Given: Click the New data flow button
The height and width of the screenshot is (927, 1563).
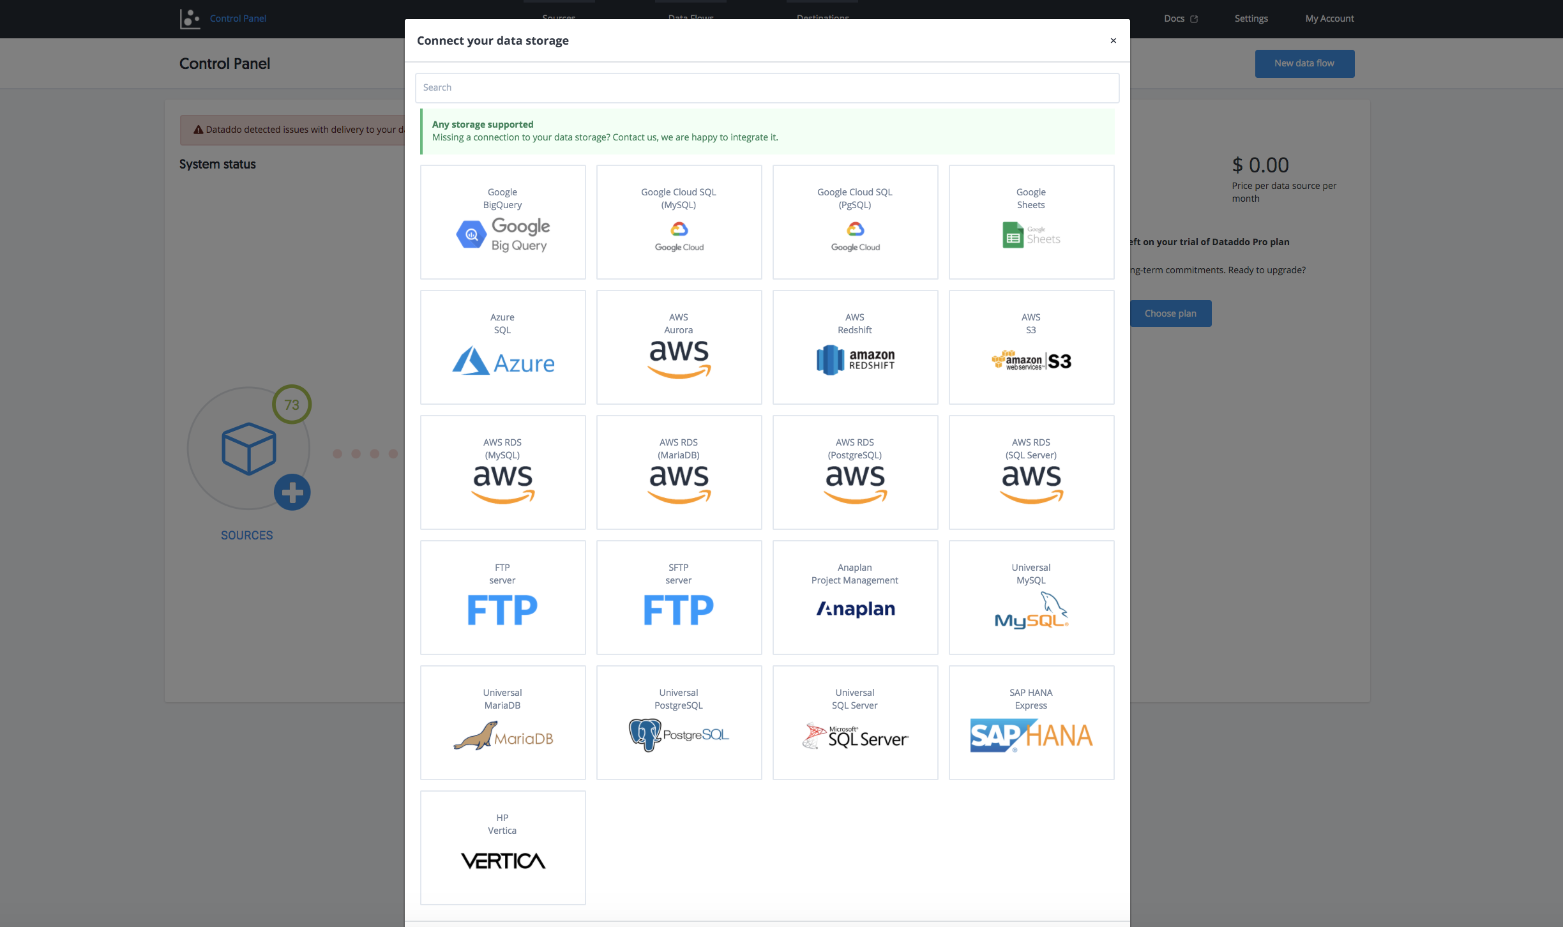Looking at the screenshot, I should coord(1304,63).
